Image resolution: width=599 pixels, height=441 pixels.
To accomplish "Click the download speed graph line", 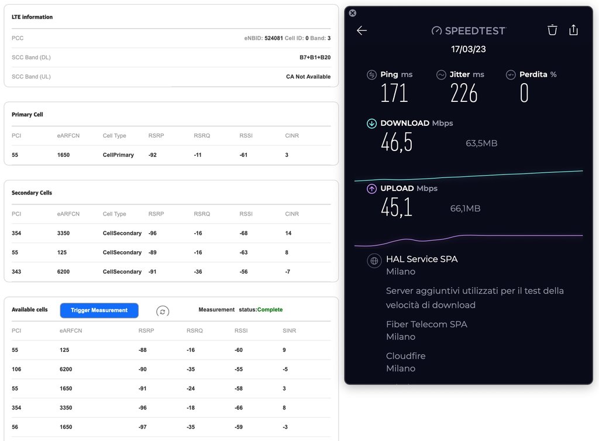I will (x=469, y=176).
